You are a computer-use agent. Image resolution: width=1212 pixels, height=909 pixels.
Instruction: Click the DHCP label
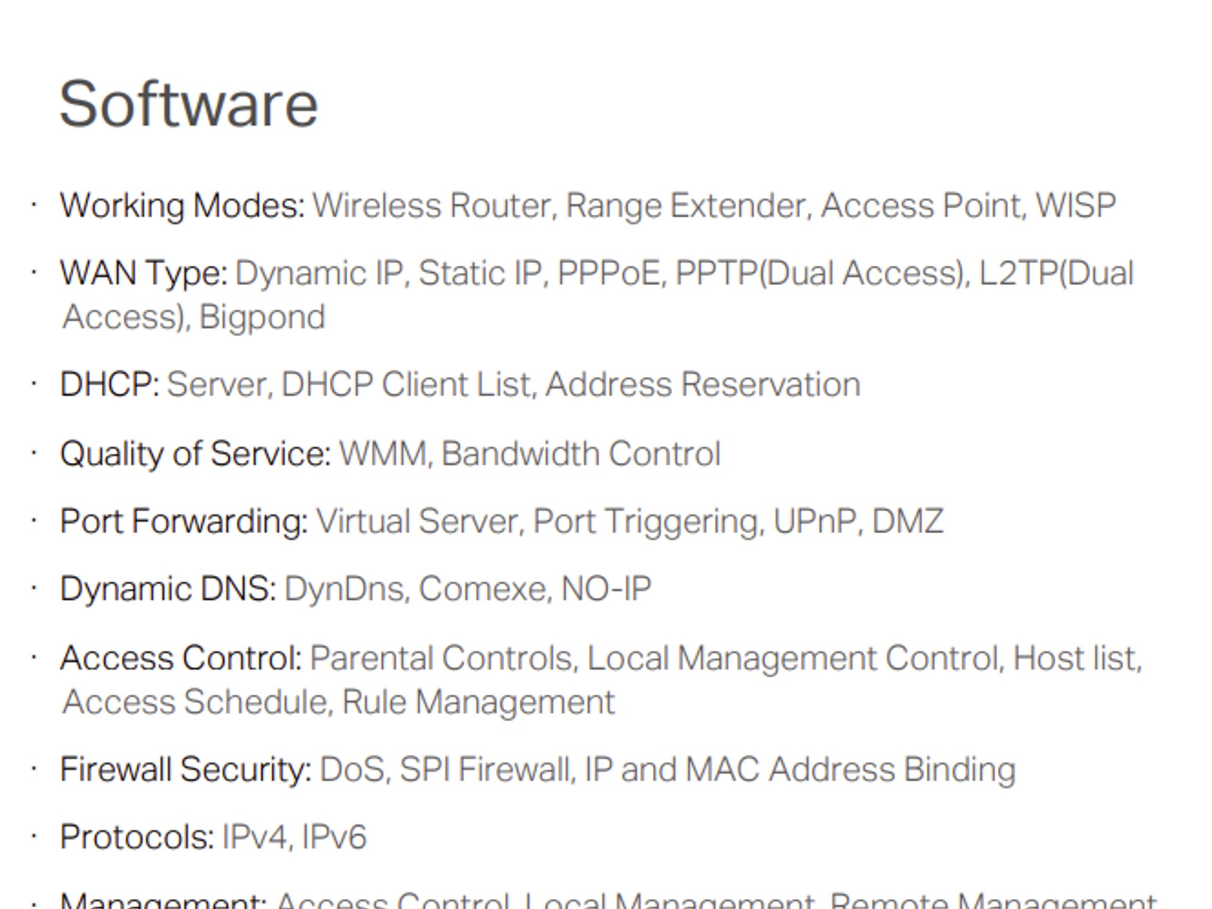click(x=110, y=385)
